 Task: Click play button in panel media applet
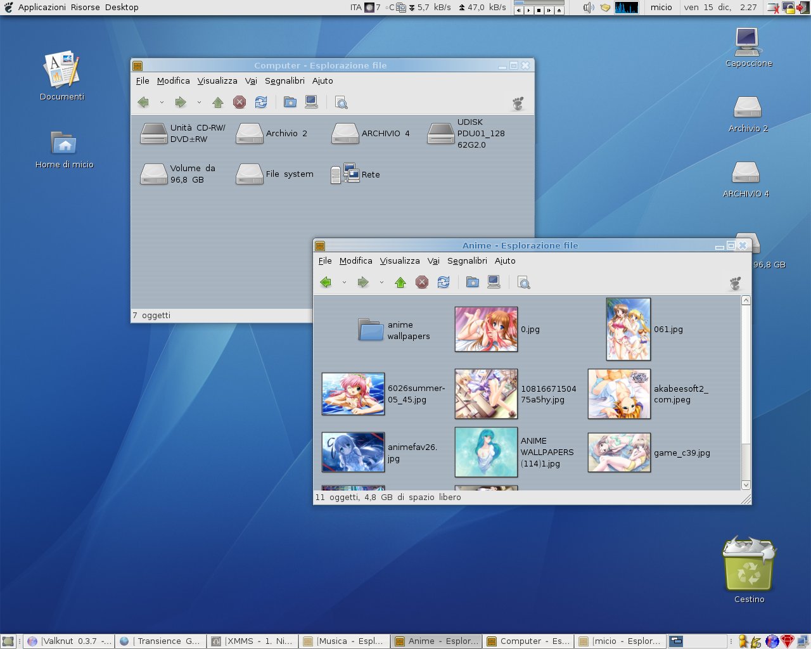(528, 10)
